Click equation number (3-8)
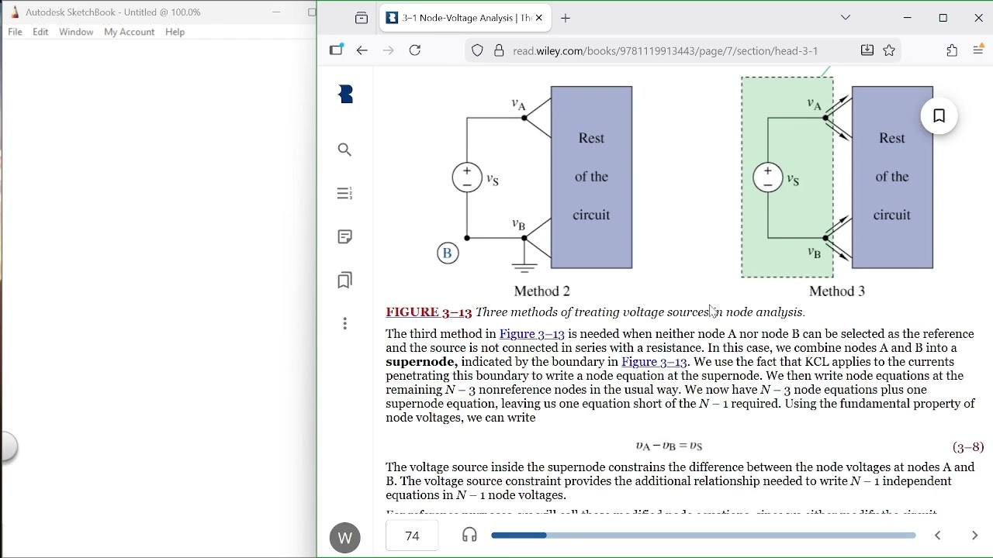Screen dimensions: 993x558 coord(968,447)
